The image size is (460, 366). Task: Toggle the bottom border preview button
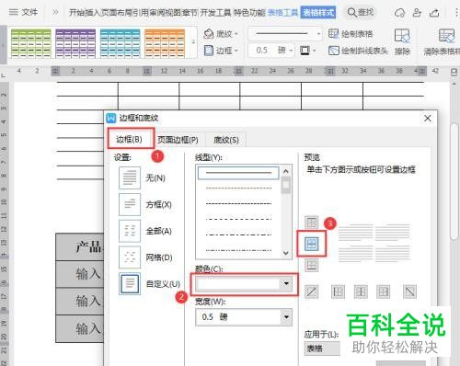pos(312,265)
